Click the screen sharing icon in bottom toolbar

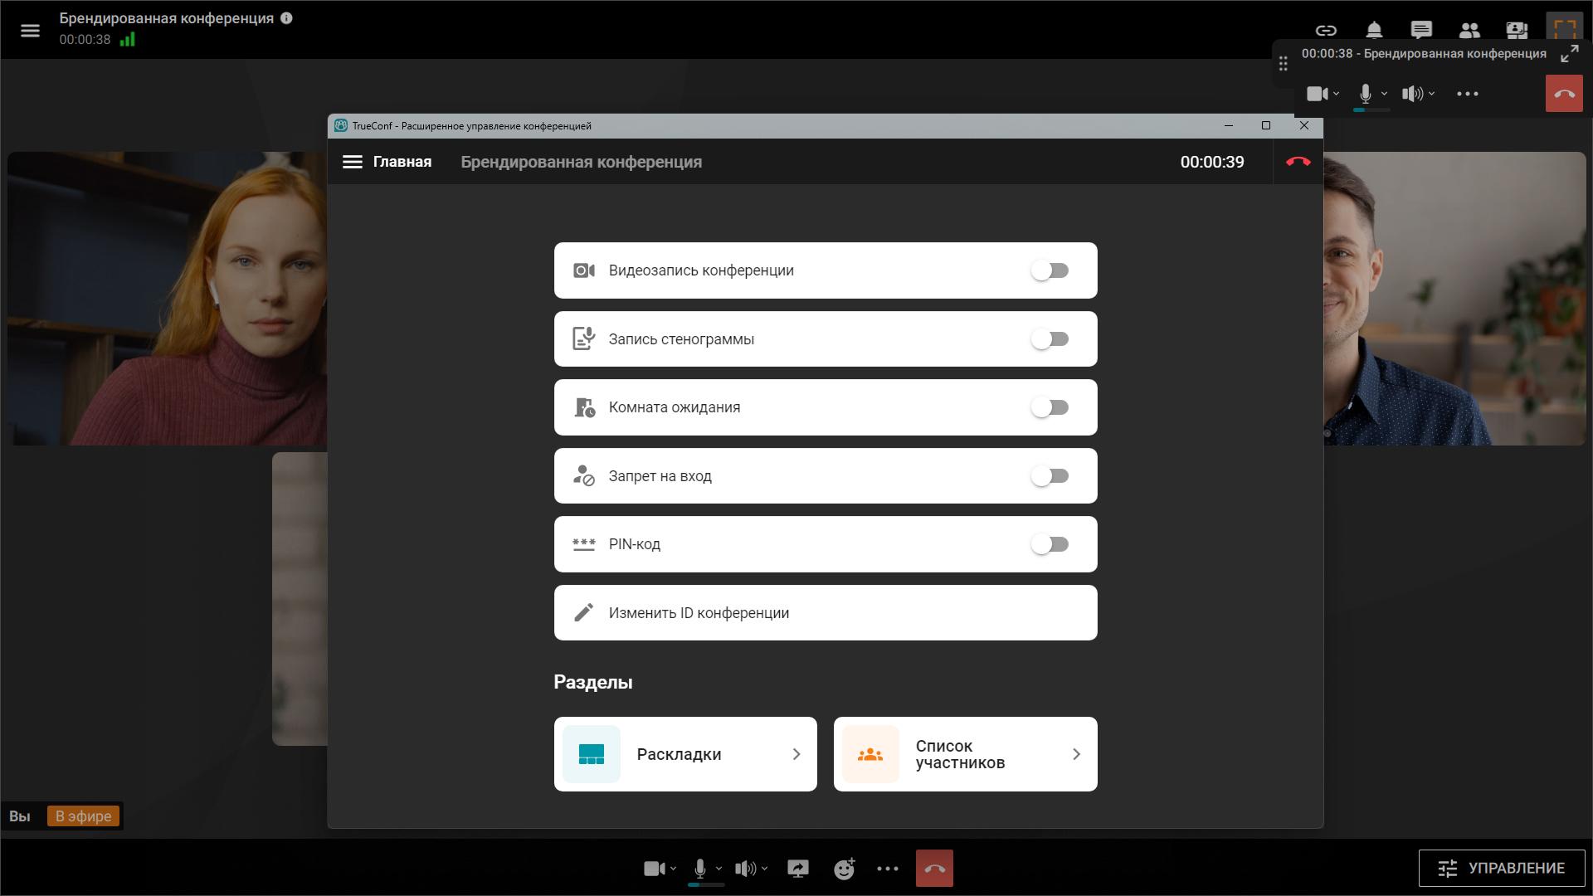click(x=797, y=869)
